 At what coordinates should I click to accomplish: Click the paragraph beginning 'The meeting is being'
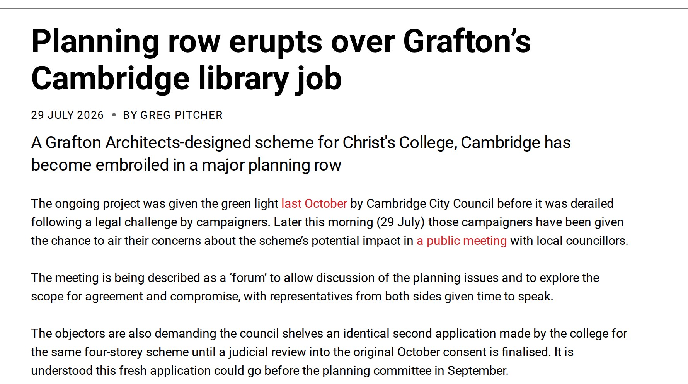click(x=315, y=287)
